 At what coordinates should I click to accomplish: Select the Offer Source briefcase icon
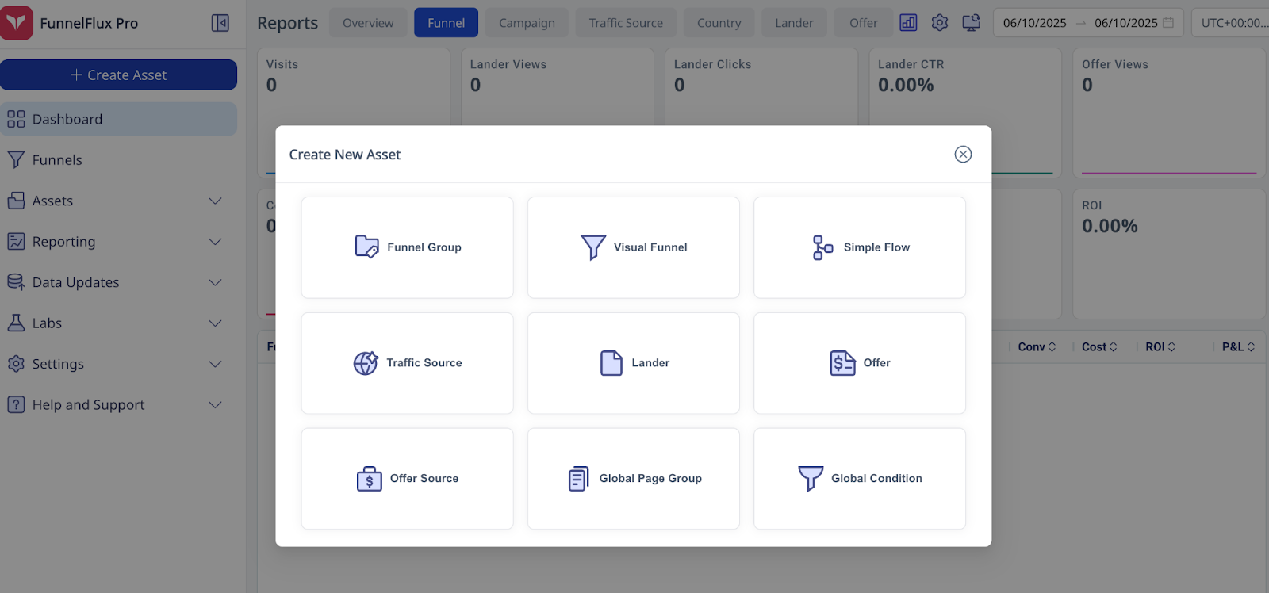tap(370, 479)
